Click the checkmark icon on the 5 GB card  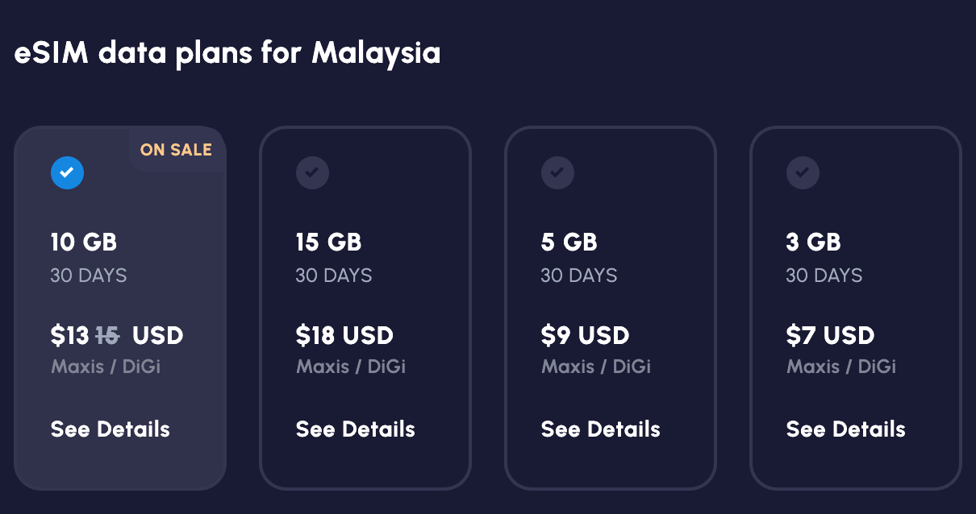coord(557,172)
